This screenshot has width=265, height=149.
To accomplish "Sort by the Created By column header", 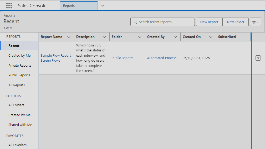I will point(156,37).
